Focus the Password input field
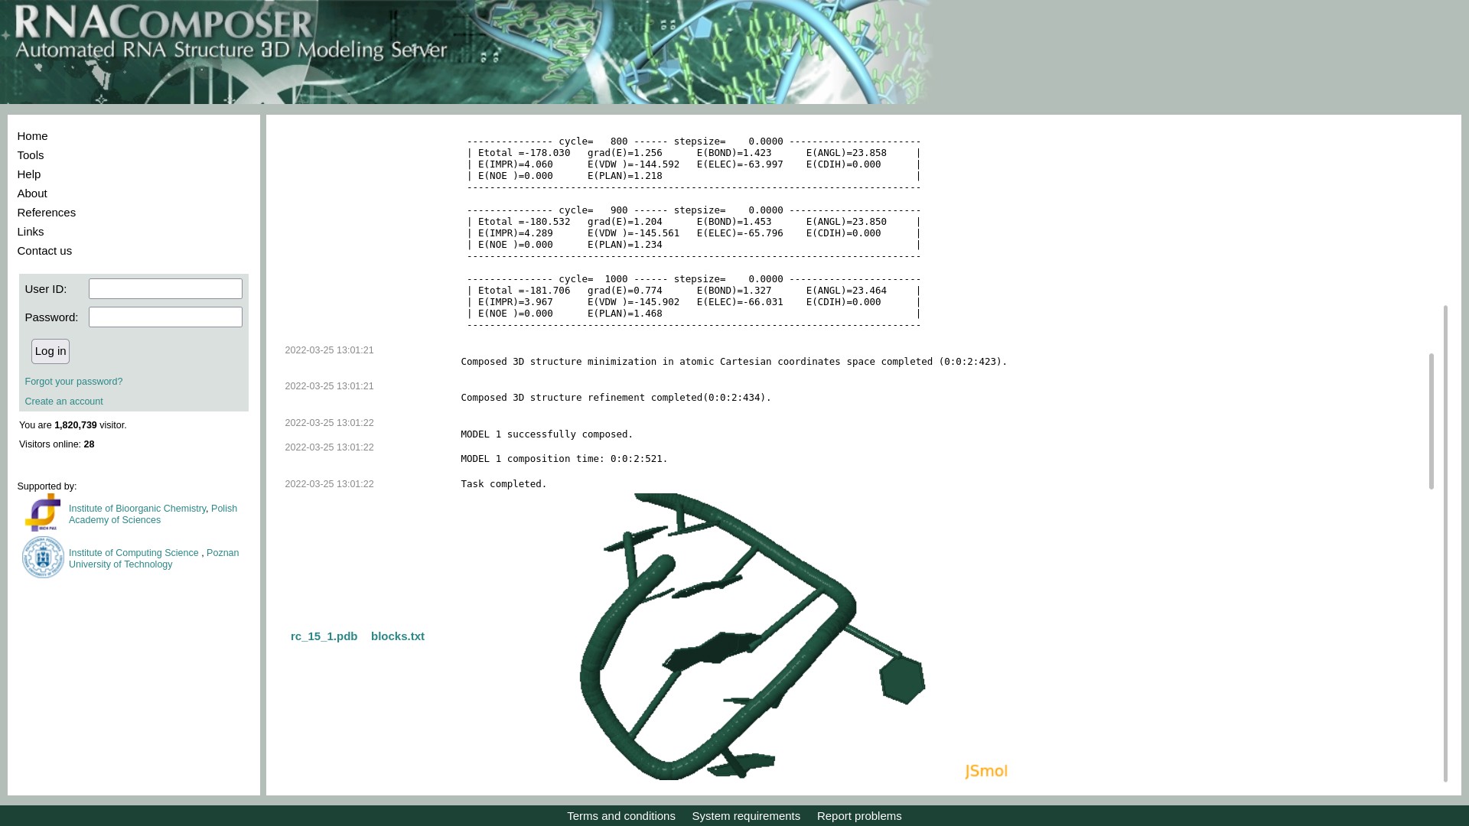This screenshot has width=1469, height=826. [165, 317]
